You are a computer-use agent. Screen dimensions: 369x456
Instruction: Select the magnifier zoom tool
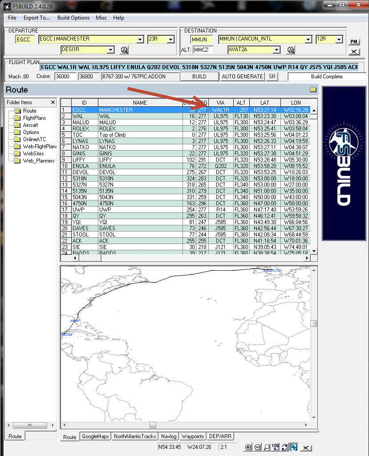(266, 447)
